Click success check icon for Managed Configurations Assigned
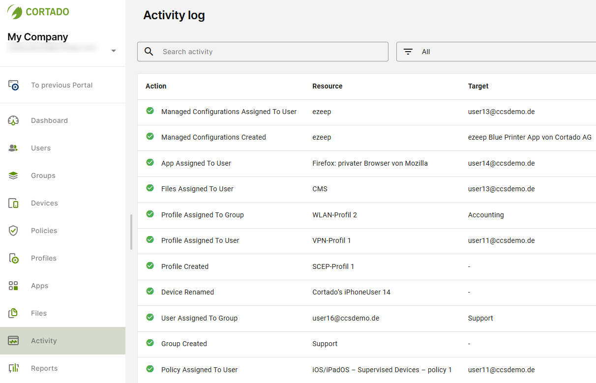This screenshot has width=596, height=383. coord(150,111)
